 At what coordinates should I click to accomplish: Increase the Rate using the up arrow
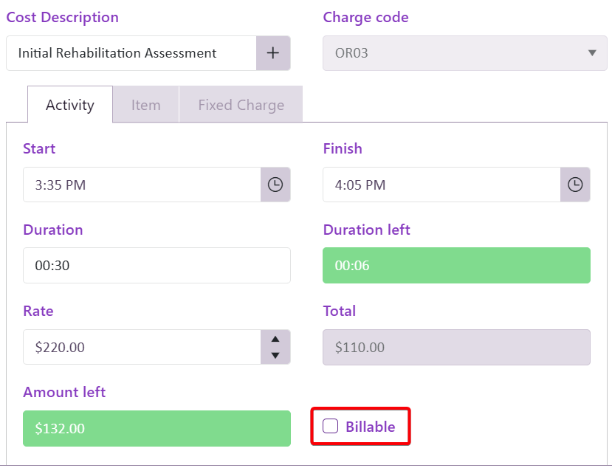coord(275,340)
